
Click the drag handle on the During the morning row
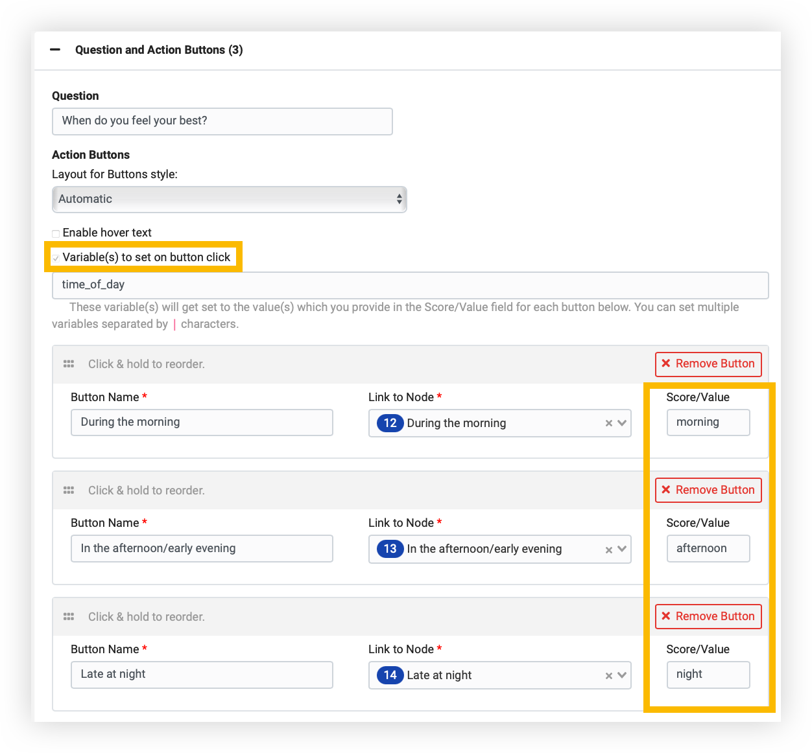[68, 364]
